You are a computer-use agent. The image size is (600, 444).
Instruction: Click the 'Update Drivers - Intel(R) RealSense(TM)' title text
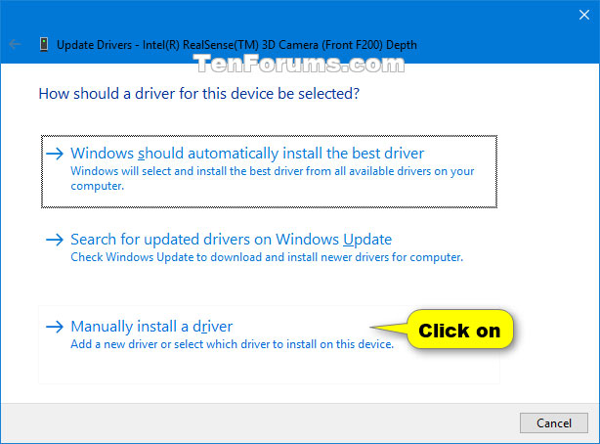click(x=236, y=45)
